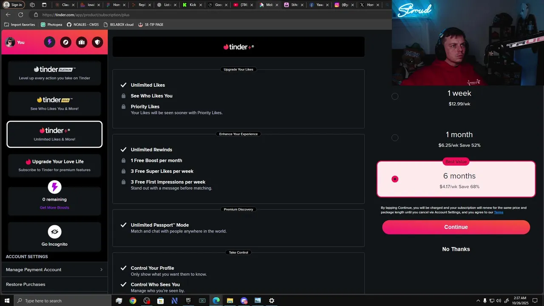Select the Tinder Gold card
This screenshot has height=306, width=544.
tap(54, 104)
